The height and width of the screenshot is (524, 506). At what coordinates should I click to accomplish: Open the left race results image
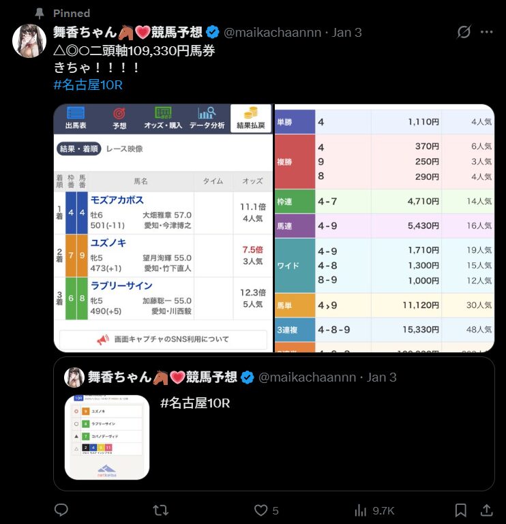point(163,228)
